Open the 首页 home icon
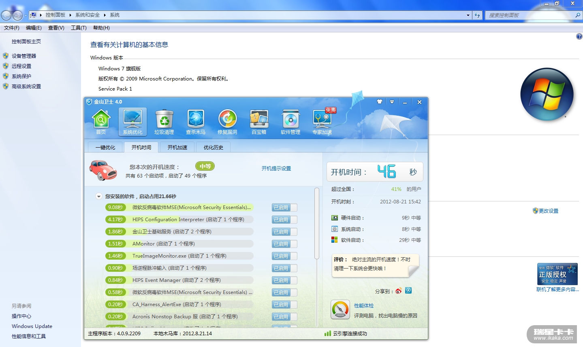Viewport: 583px width, 347px height. coord(101,122)
